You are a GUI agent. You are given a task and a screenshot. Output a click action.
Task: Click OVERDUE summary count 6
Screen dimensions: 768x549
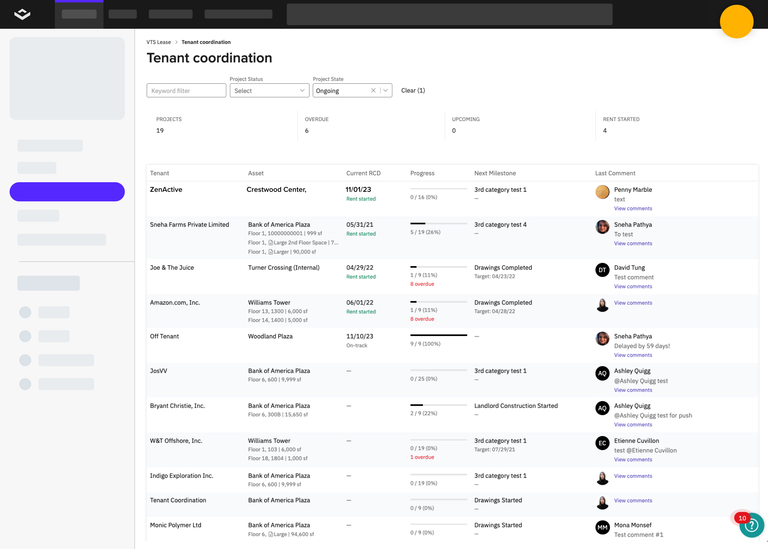click(x=307, y=130)
